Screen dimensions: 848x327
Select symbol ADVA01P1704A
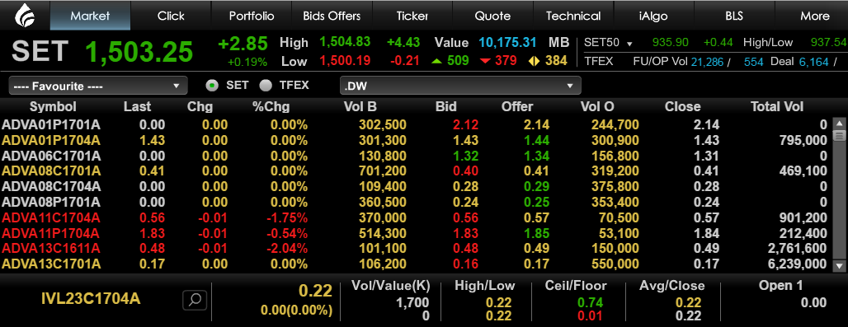click(51, 141)
